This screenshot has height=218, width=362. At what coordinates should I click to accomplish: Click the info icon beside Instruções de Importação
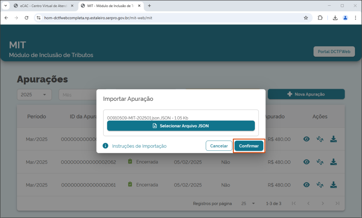(x=105, y=146)
